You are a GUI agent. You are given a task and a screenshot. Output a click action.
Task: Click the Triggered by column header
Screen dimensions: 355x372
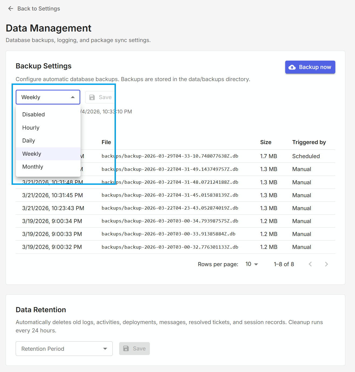[x=309, y=142]
